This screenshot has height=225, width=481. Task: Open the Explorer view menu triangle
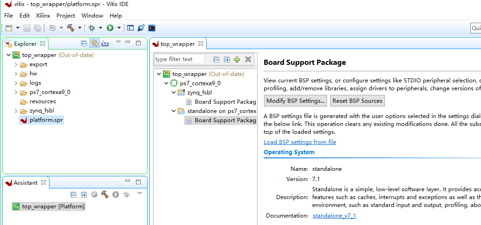pyautogui.click(x=118, y=42)
